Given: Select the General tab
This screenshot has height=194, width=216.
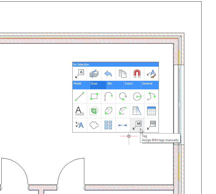Looking at the screenshot, I should click(x=150, y=85).
